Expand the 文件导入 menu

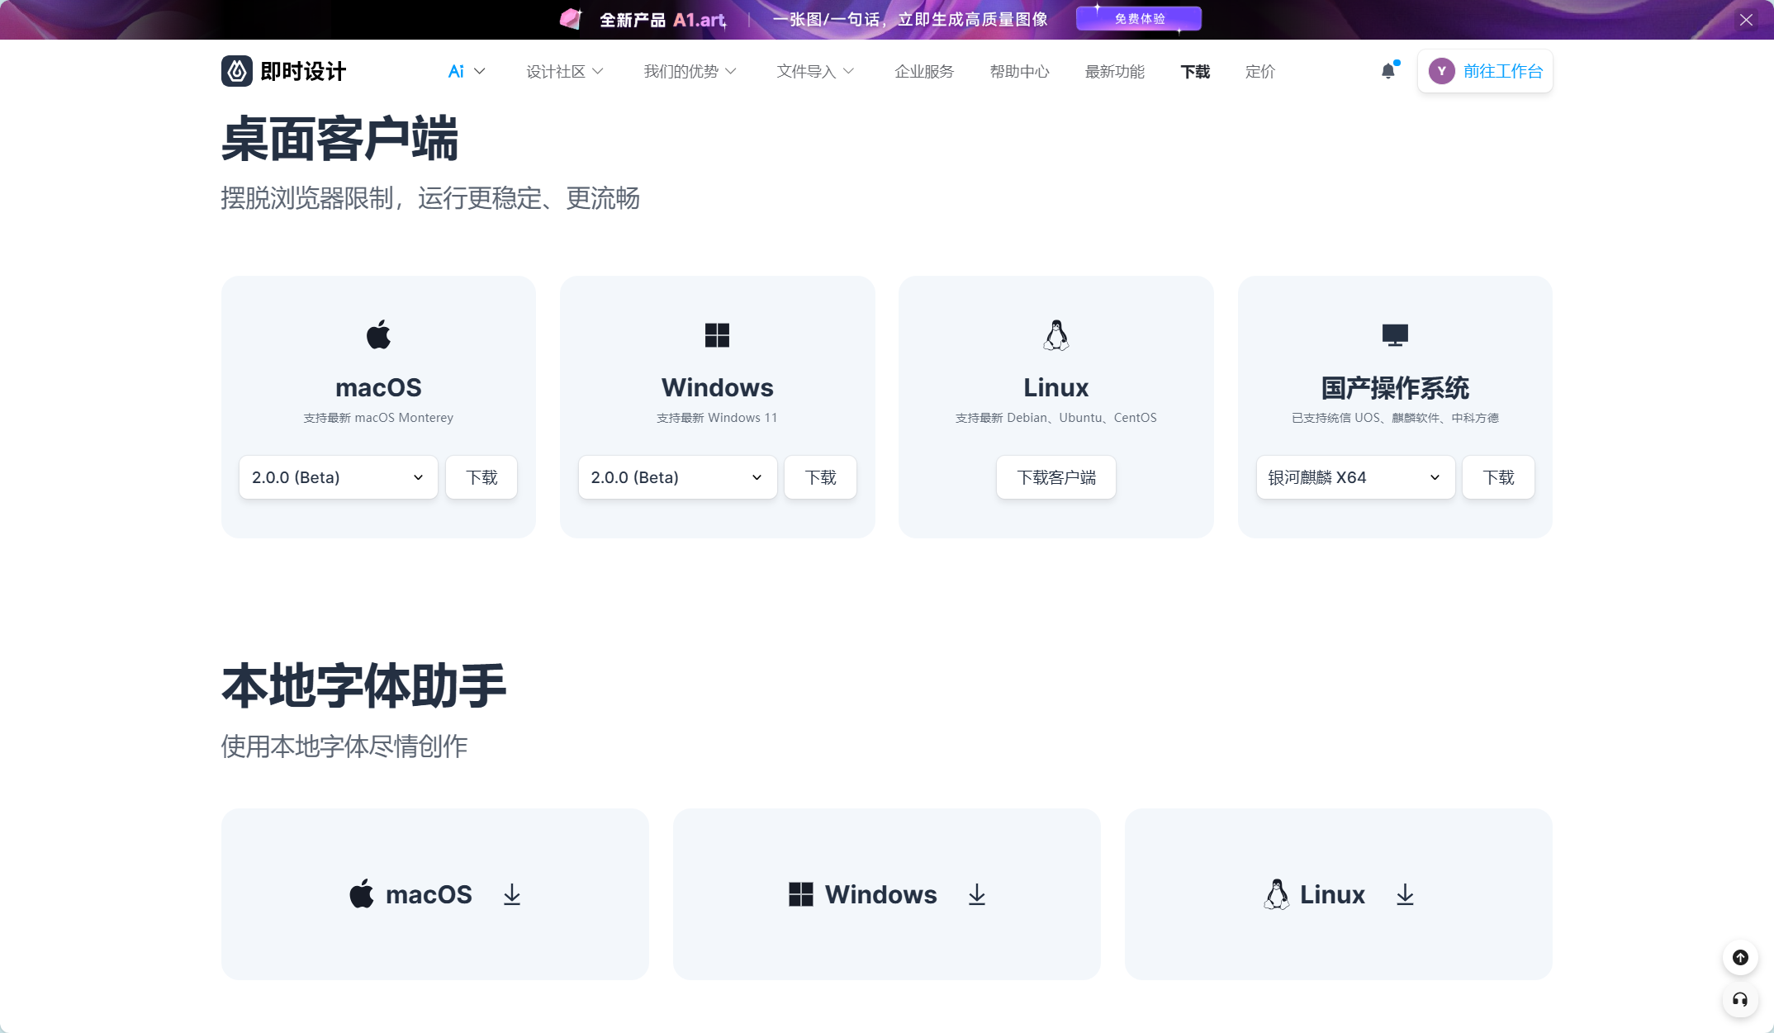[815, 71]
